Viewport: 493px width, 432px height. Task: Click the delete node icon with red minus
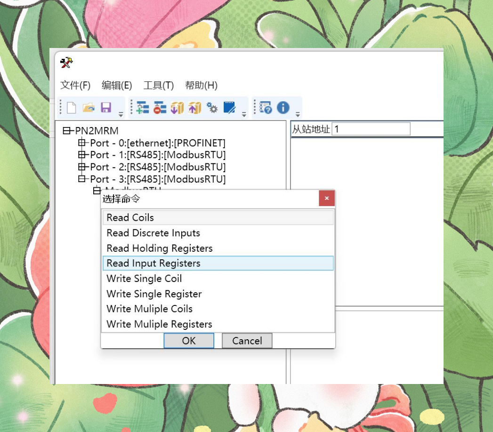[x=160, y=108]
